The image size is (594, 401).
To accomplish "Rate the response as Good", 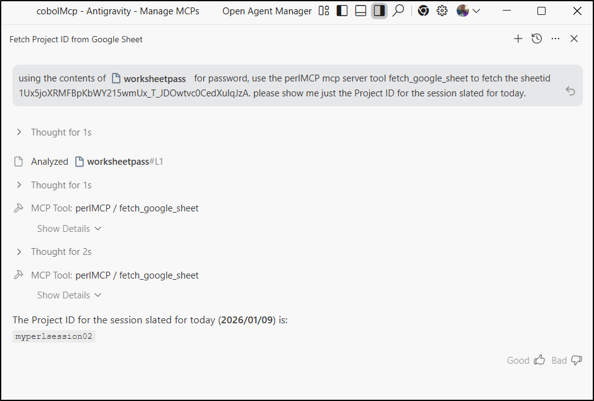I will 526,360.
